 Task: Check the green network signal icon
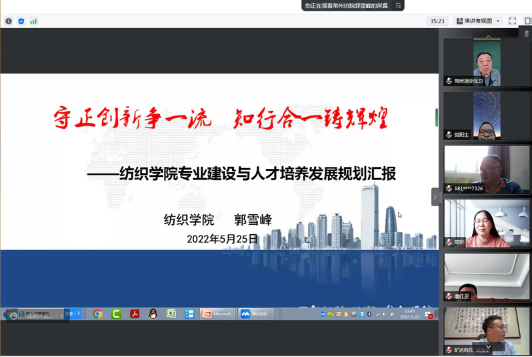pos(33,21)
